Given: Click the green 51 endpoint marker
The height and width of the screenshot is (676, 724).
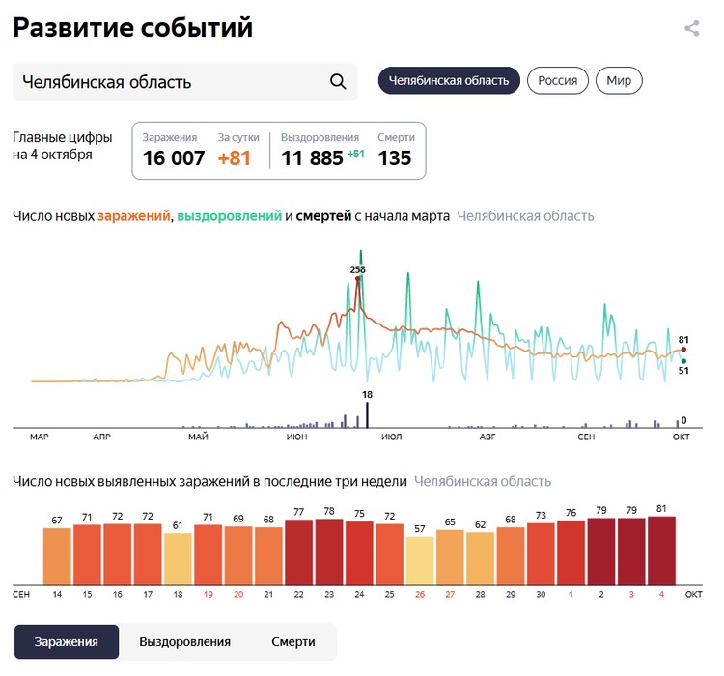Looking at the screenshot, I should (683, 361).
